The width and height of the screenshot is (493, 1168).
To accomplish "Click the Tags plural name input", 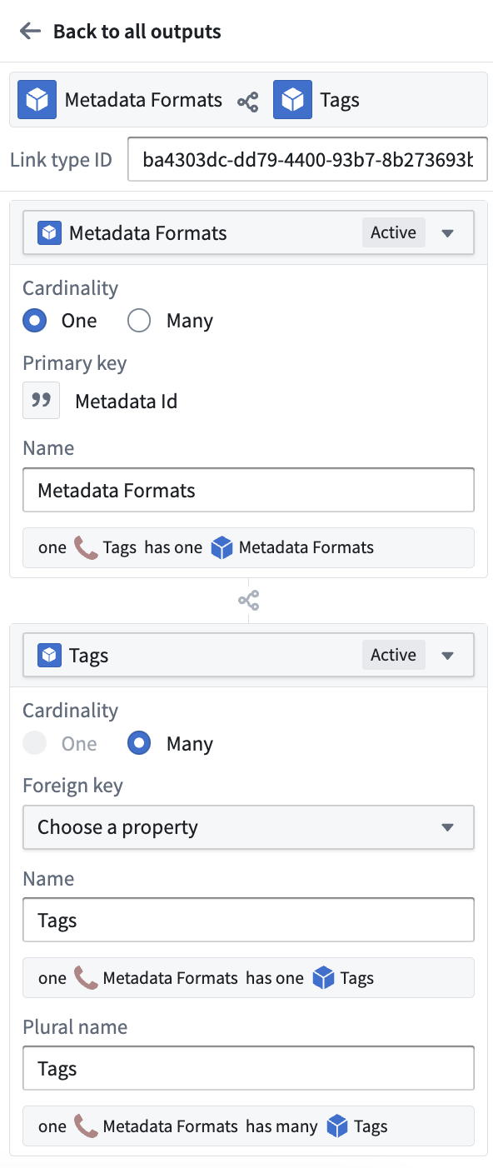I will point(248,1069).
